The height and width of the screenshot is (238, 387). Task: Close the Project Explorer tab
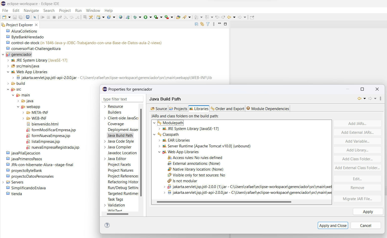(36, 25)
